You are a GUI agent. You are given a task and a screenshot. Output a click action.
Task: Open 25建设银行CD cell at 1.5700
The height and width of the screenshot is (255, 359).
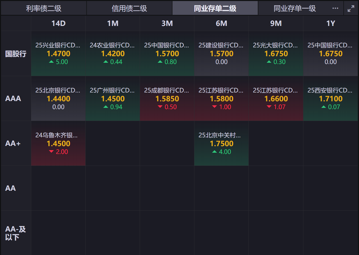(222, 53)
